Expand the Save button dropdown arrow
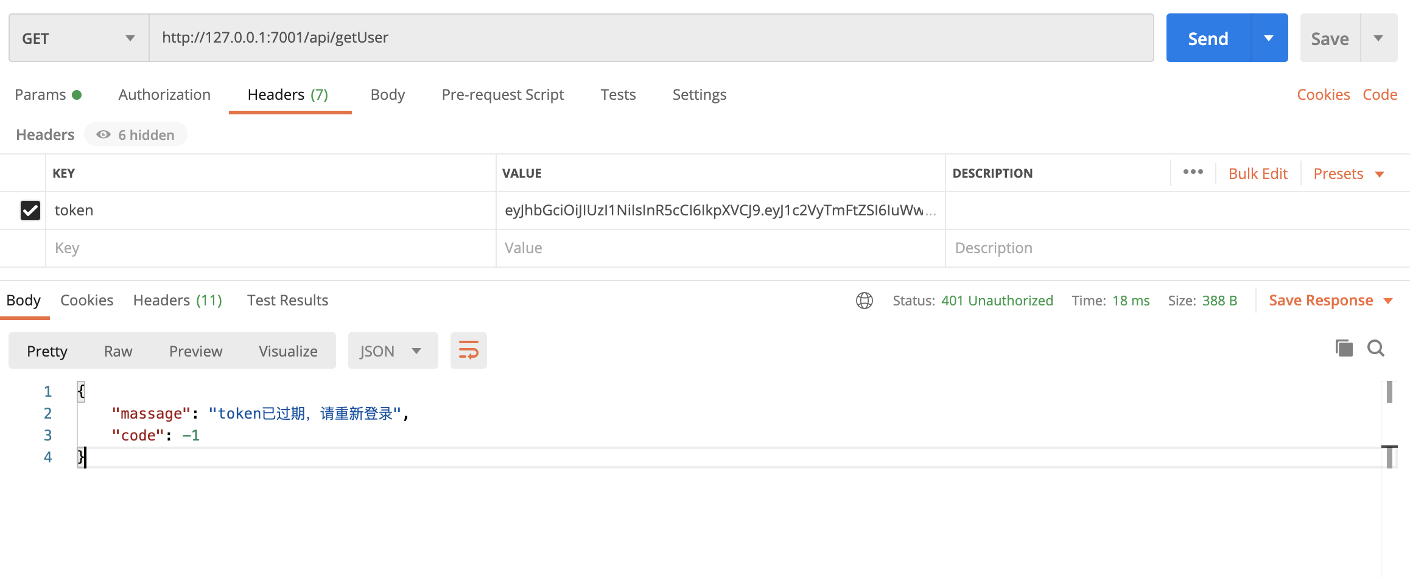 click(1378, 38)
